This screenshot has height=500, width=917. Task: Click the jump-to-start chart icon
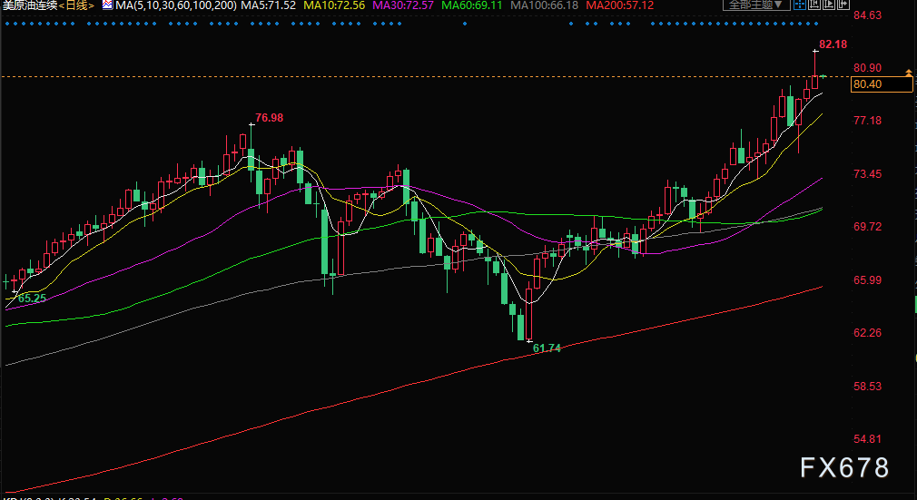(x=814, y=5)
